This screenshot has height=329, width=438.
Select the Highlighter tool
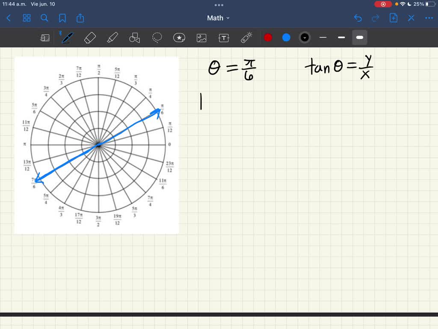[112, 38]
